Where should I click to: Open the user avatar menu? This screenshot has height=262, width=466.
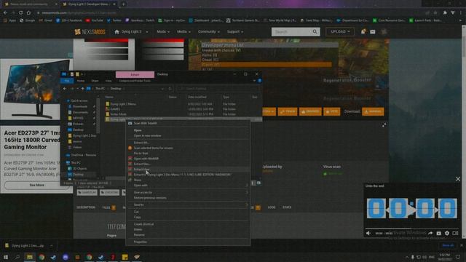coord(384,32)
